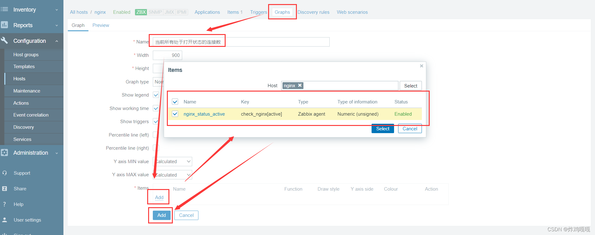Open Services in Configuration menu
595x235 pixels.
22,139
